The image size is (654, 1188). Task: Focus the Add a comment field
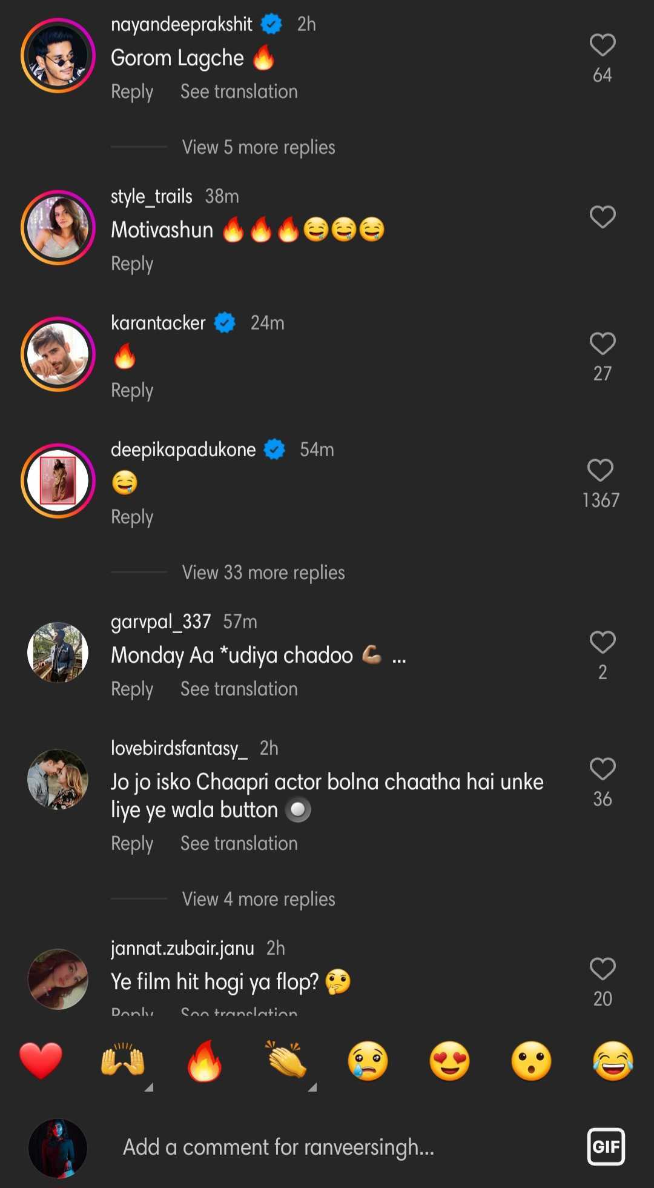(x=279, y=1147)
